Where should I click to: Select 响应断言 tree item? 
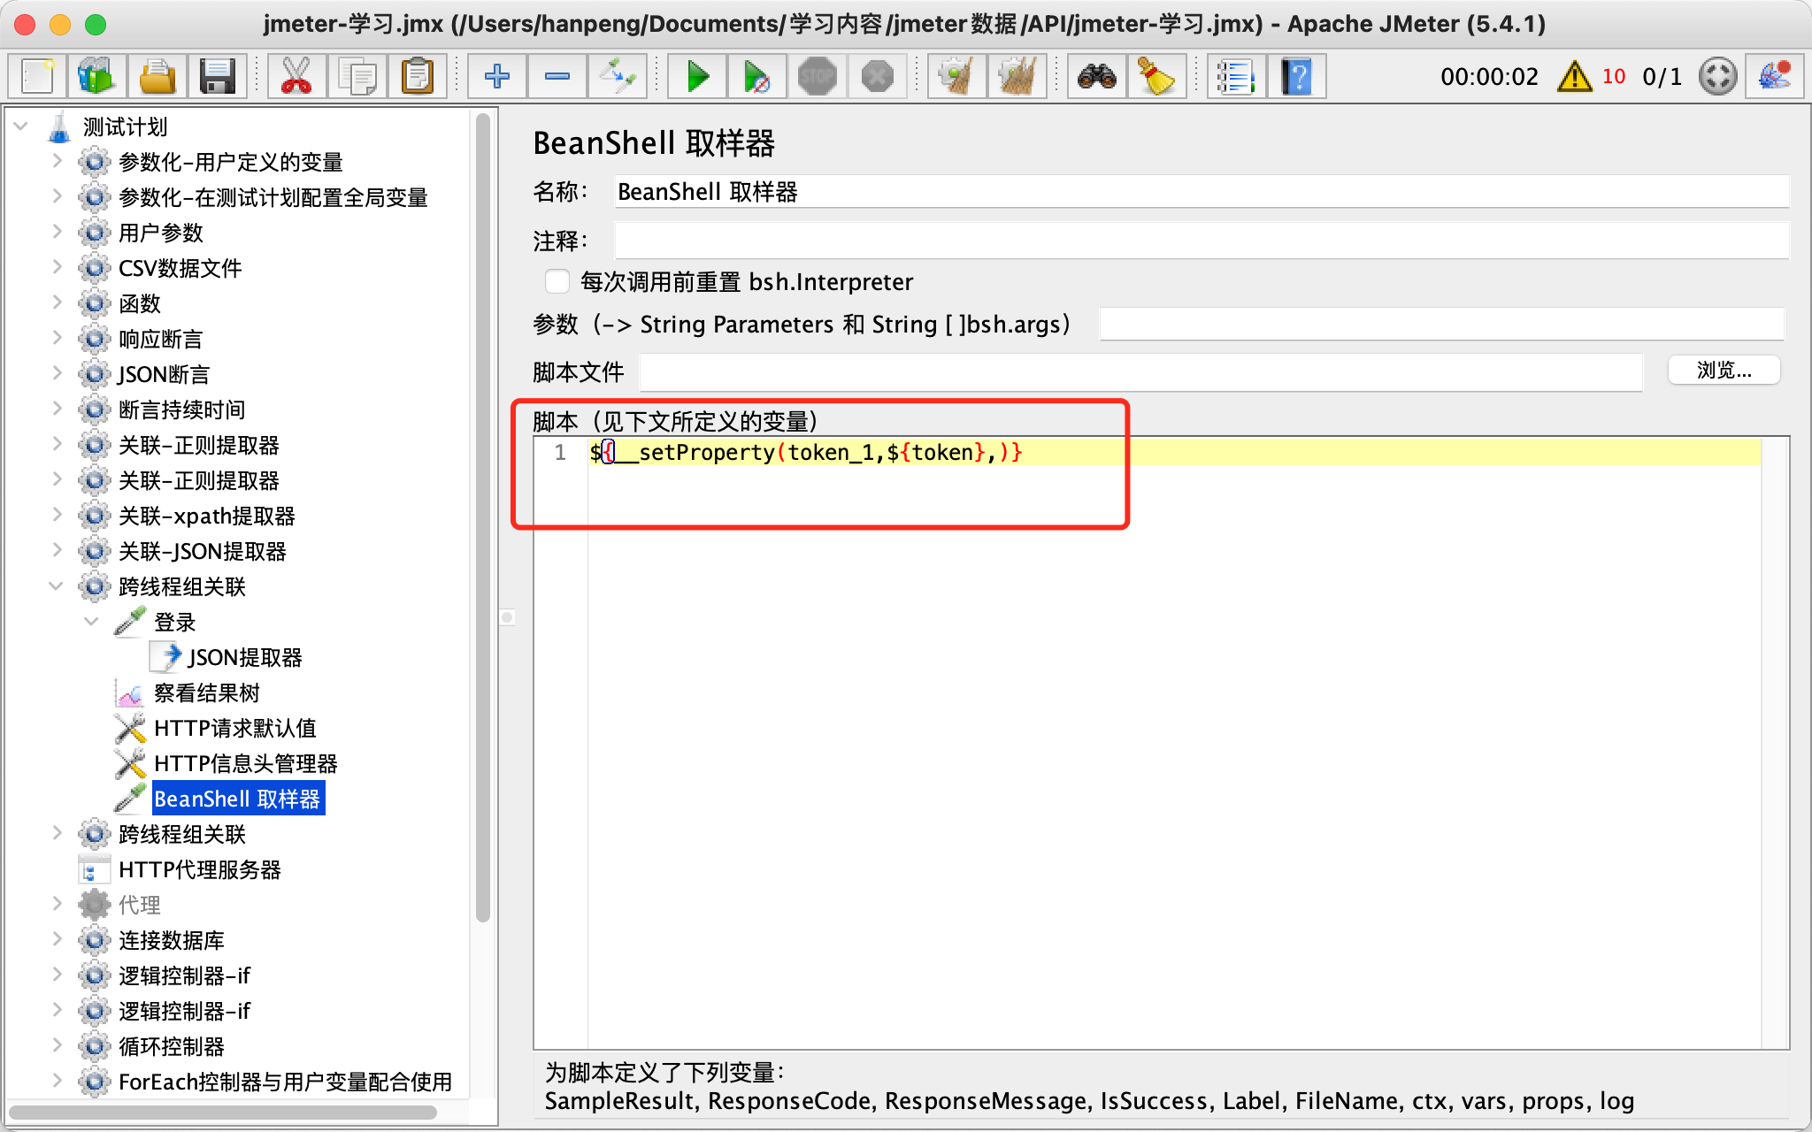click(161, 339)
